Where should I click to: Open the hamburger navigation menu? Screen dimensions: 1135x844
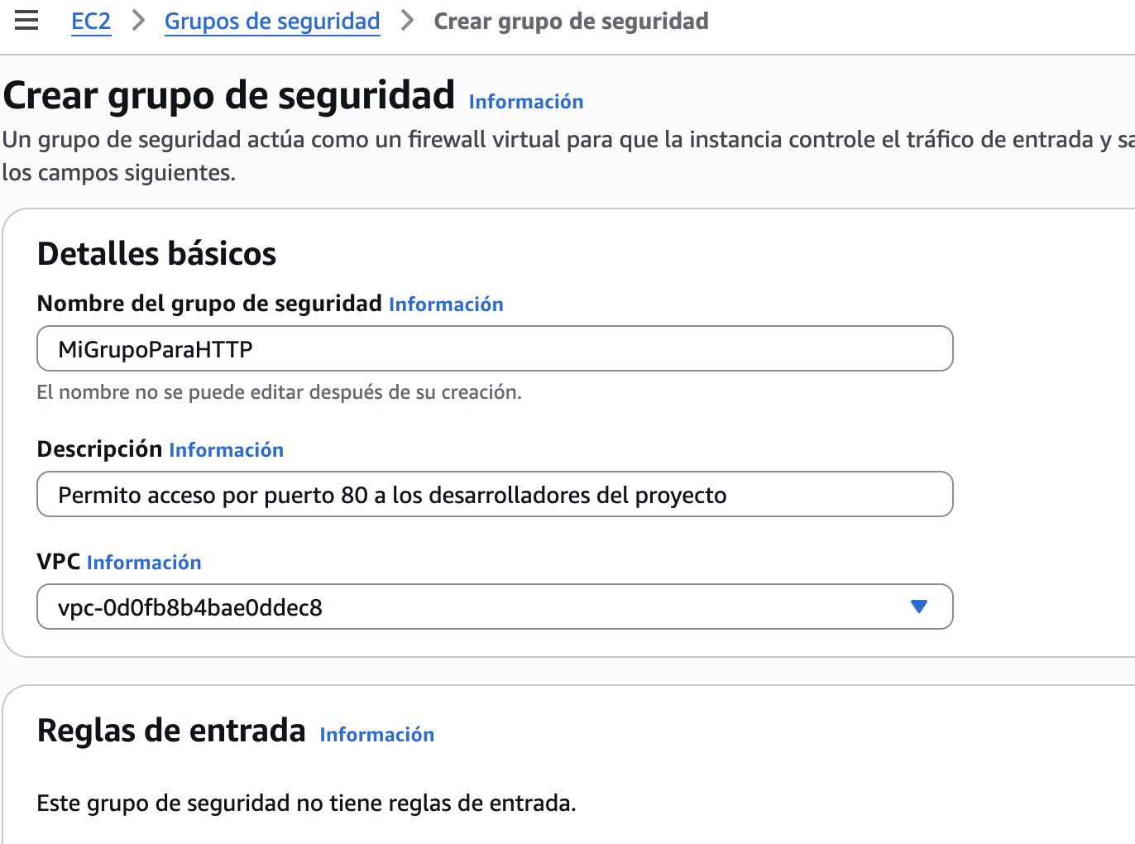26,21
